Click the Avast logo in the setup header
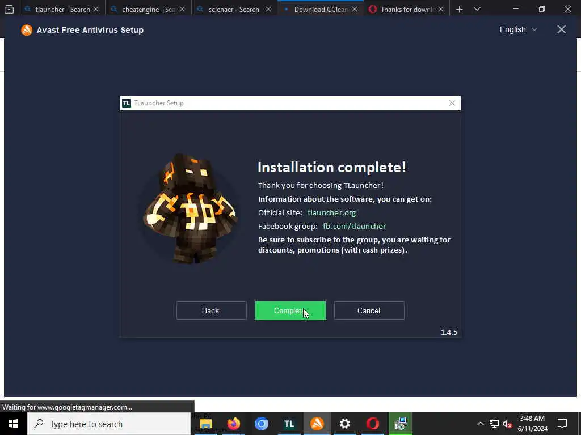Screen dimensions: 581x435 (x=27, y=30)
